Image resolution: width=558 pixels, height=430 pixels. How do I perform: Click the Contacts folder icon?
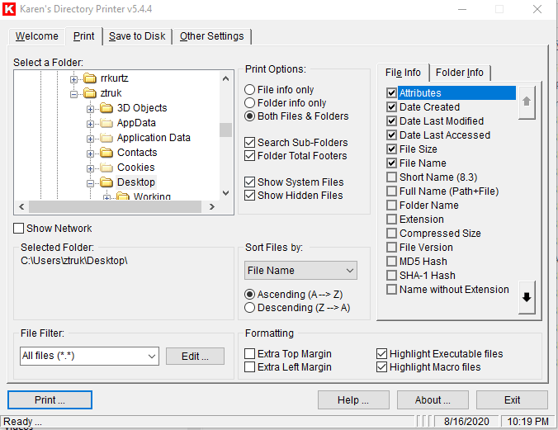pyautogui.click(x=106, y=153)
